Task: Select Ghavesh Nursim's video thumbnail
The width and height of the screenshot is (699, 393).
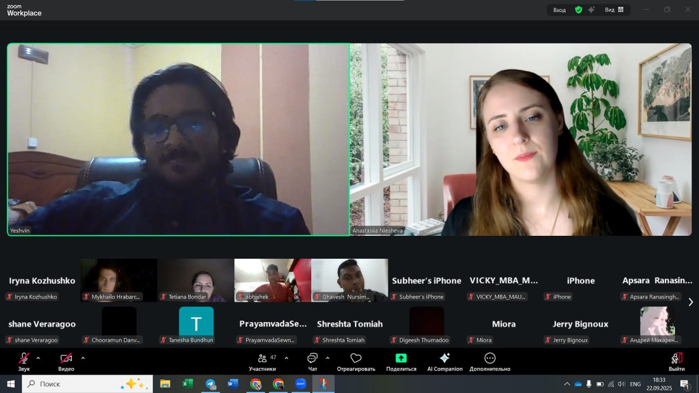Action: (x=349, y=280)
